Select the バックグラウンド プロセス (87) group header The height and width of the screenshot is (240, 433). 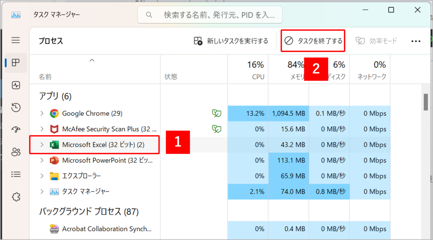(x=89, y=211)
